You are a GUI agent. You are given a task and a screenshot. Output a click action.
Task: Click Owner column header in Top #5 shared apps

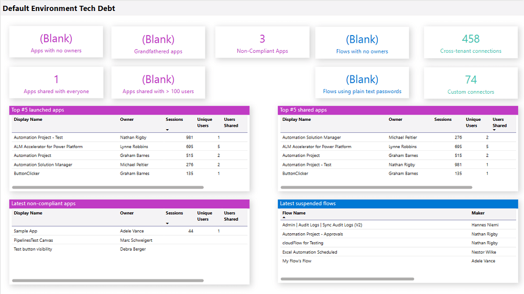396,119
